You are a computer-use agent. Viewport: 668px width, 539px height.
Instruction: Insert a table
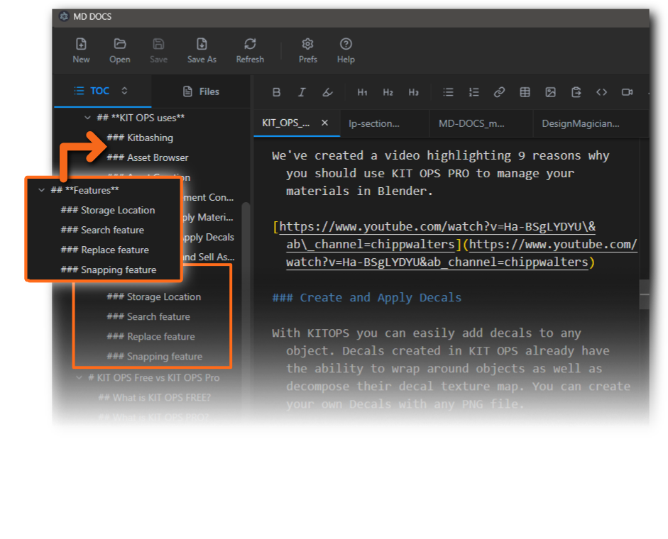pos(525,92)
